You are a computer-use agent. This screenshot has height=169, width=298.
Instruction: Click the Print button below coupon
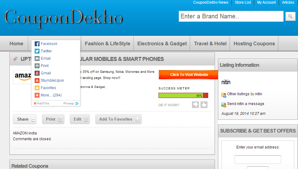[53, 119]
